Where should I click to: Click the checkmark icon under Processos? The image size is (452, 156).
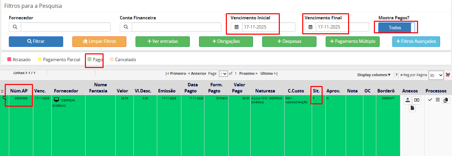430,100
